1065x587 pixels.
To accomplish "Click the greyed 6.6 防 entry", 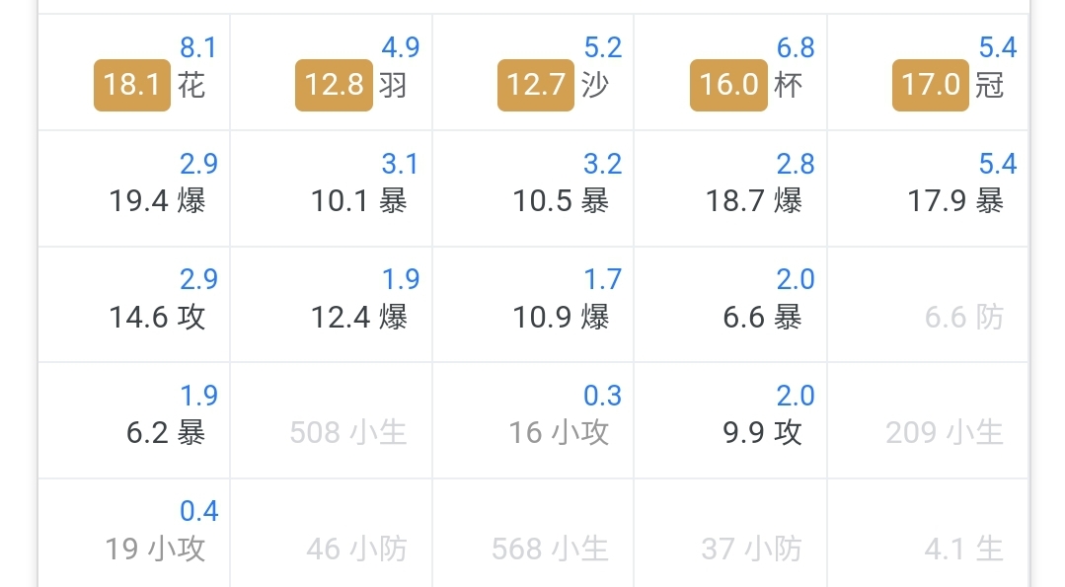I will click(963, 317).
